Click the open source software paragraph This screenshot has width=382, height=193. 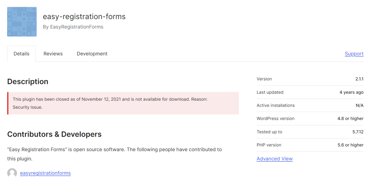[x=114, y=154]
